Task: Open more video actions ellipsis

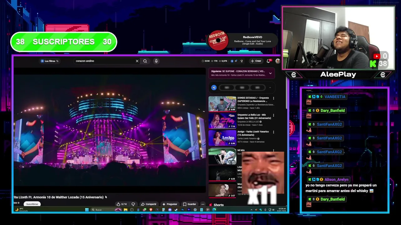Action: pos(203,204)
